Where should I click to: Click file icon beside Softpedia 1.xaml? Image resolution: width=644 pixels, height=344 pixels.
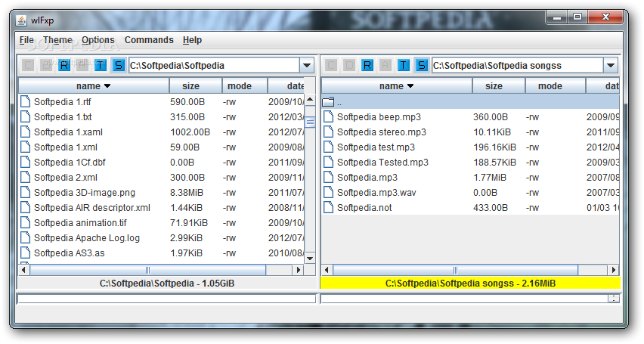click(x=26, y=132)
